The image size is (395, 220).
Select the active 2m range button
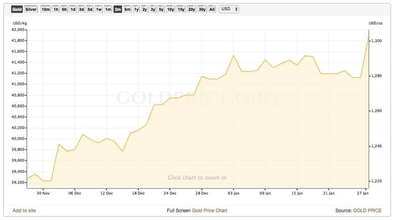pyautogui.click(x=118, y=9)
